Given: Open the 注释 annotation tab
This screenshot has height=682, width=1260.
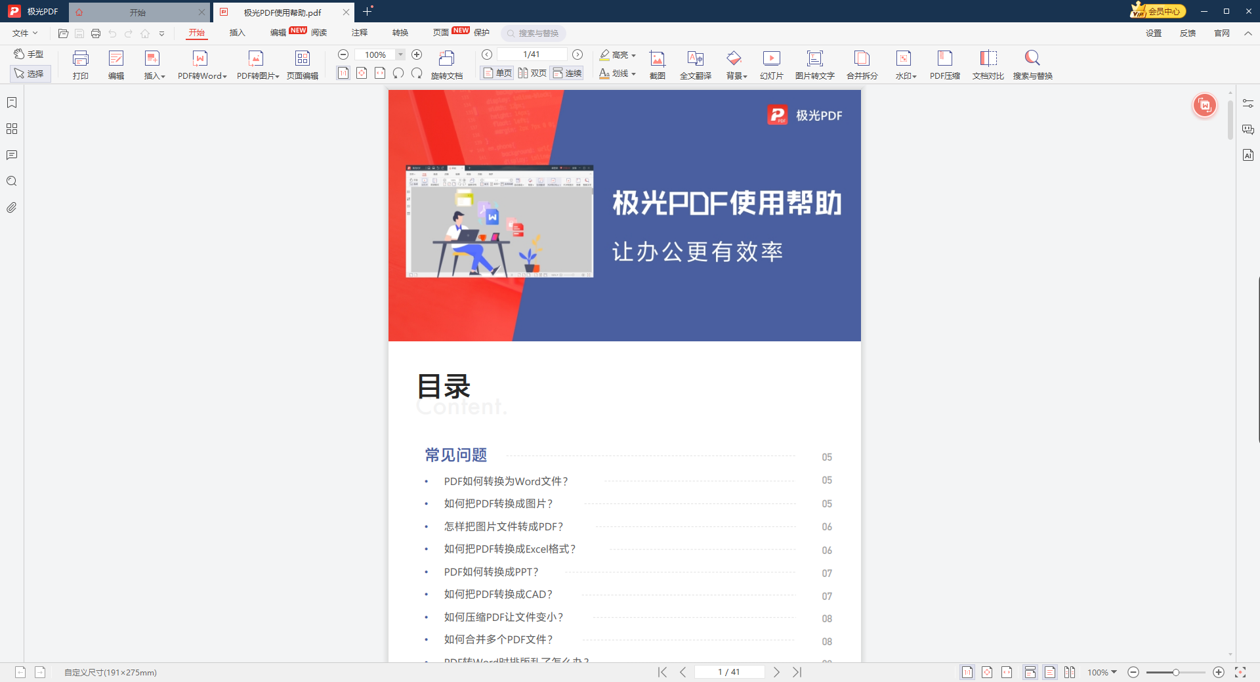Looking at the screenshot, I should coord(359,33).
